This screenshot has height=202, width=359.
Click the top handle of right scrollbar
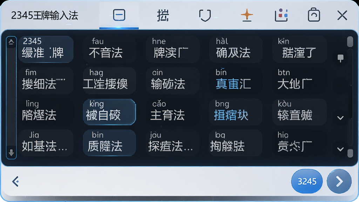coord(350,42)
